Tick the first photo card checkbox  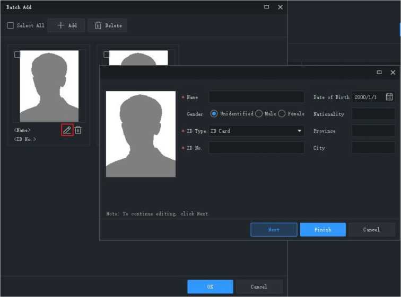pyautogui.click(x=18, y=55)
